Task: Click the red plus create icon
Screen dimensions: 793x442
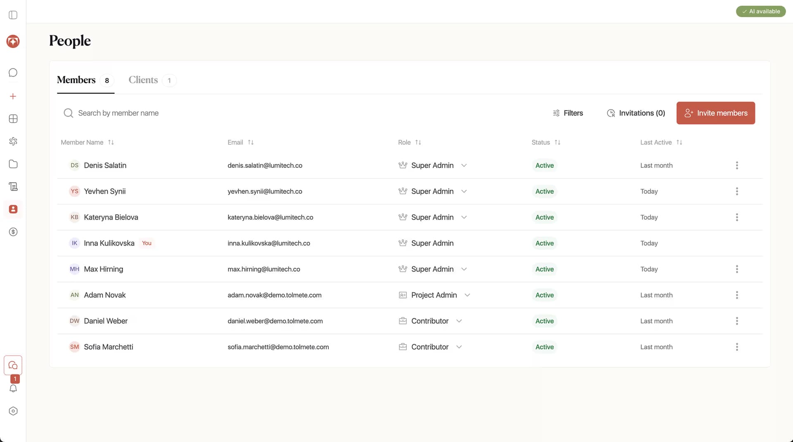Action: coord(13,96)
